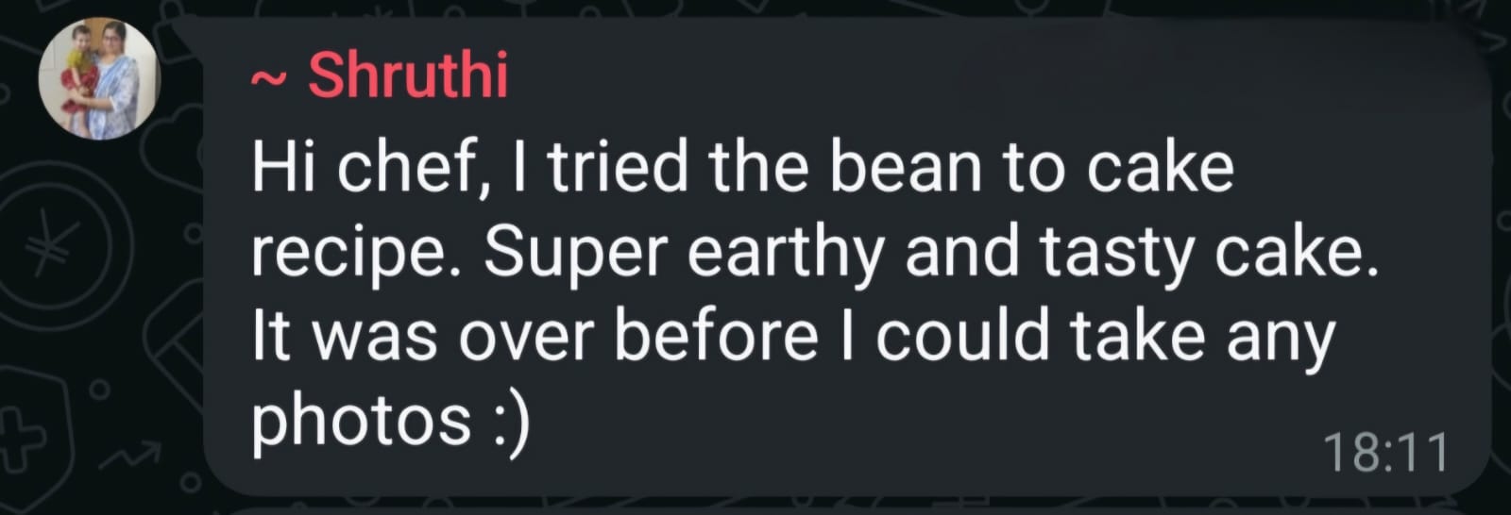The image size is (1511, 515).
Task: Click the tilde before Shruthi's name
Action: tap(269, 79)
